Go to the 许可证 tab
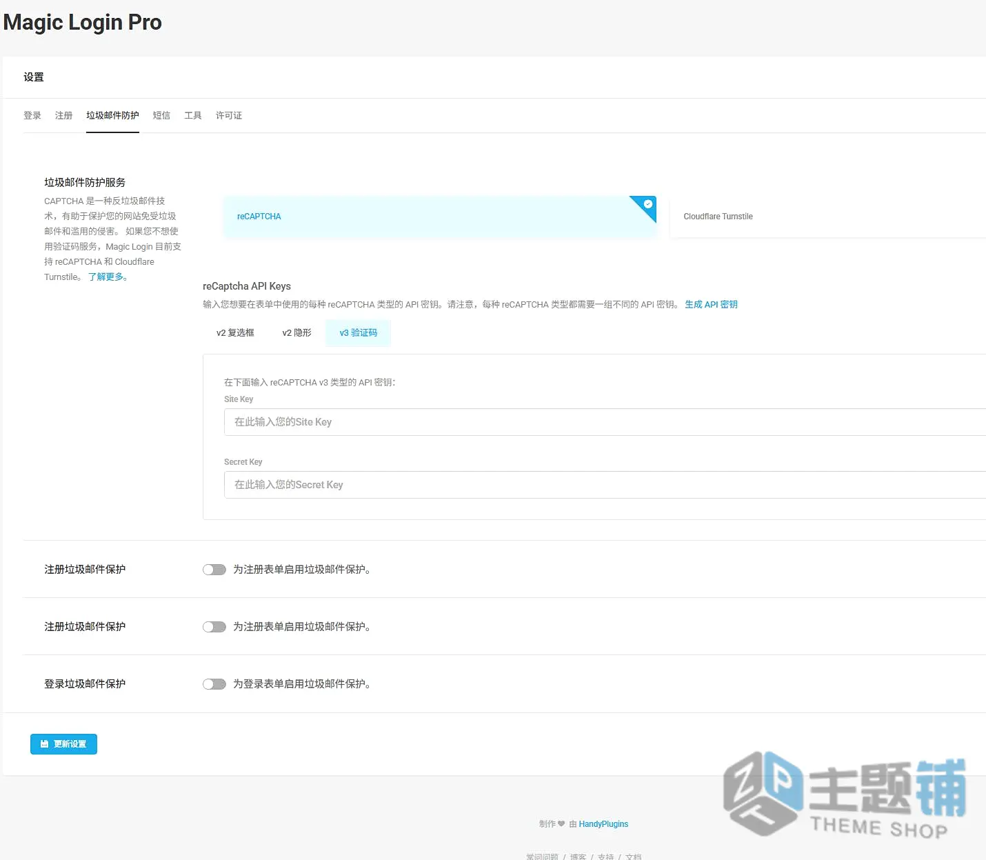The image size is (986, 860). click(229, 115)
